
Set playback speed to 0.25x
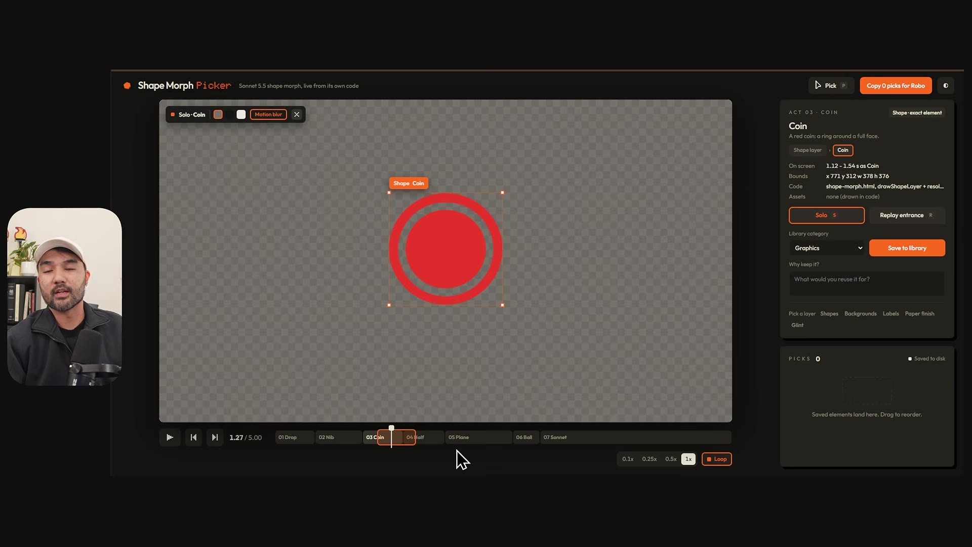[649, 459]
